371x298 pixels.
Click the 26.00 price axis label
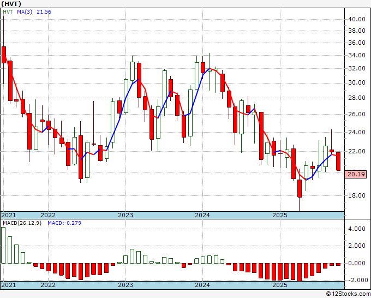(357, 114)
